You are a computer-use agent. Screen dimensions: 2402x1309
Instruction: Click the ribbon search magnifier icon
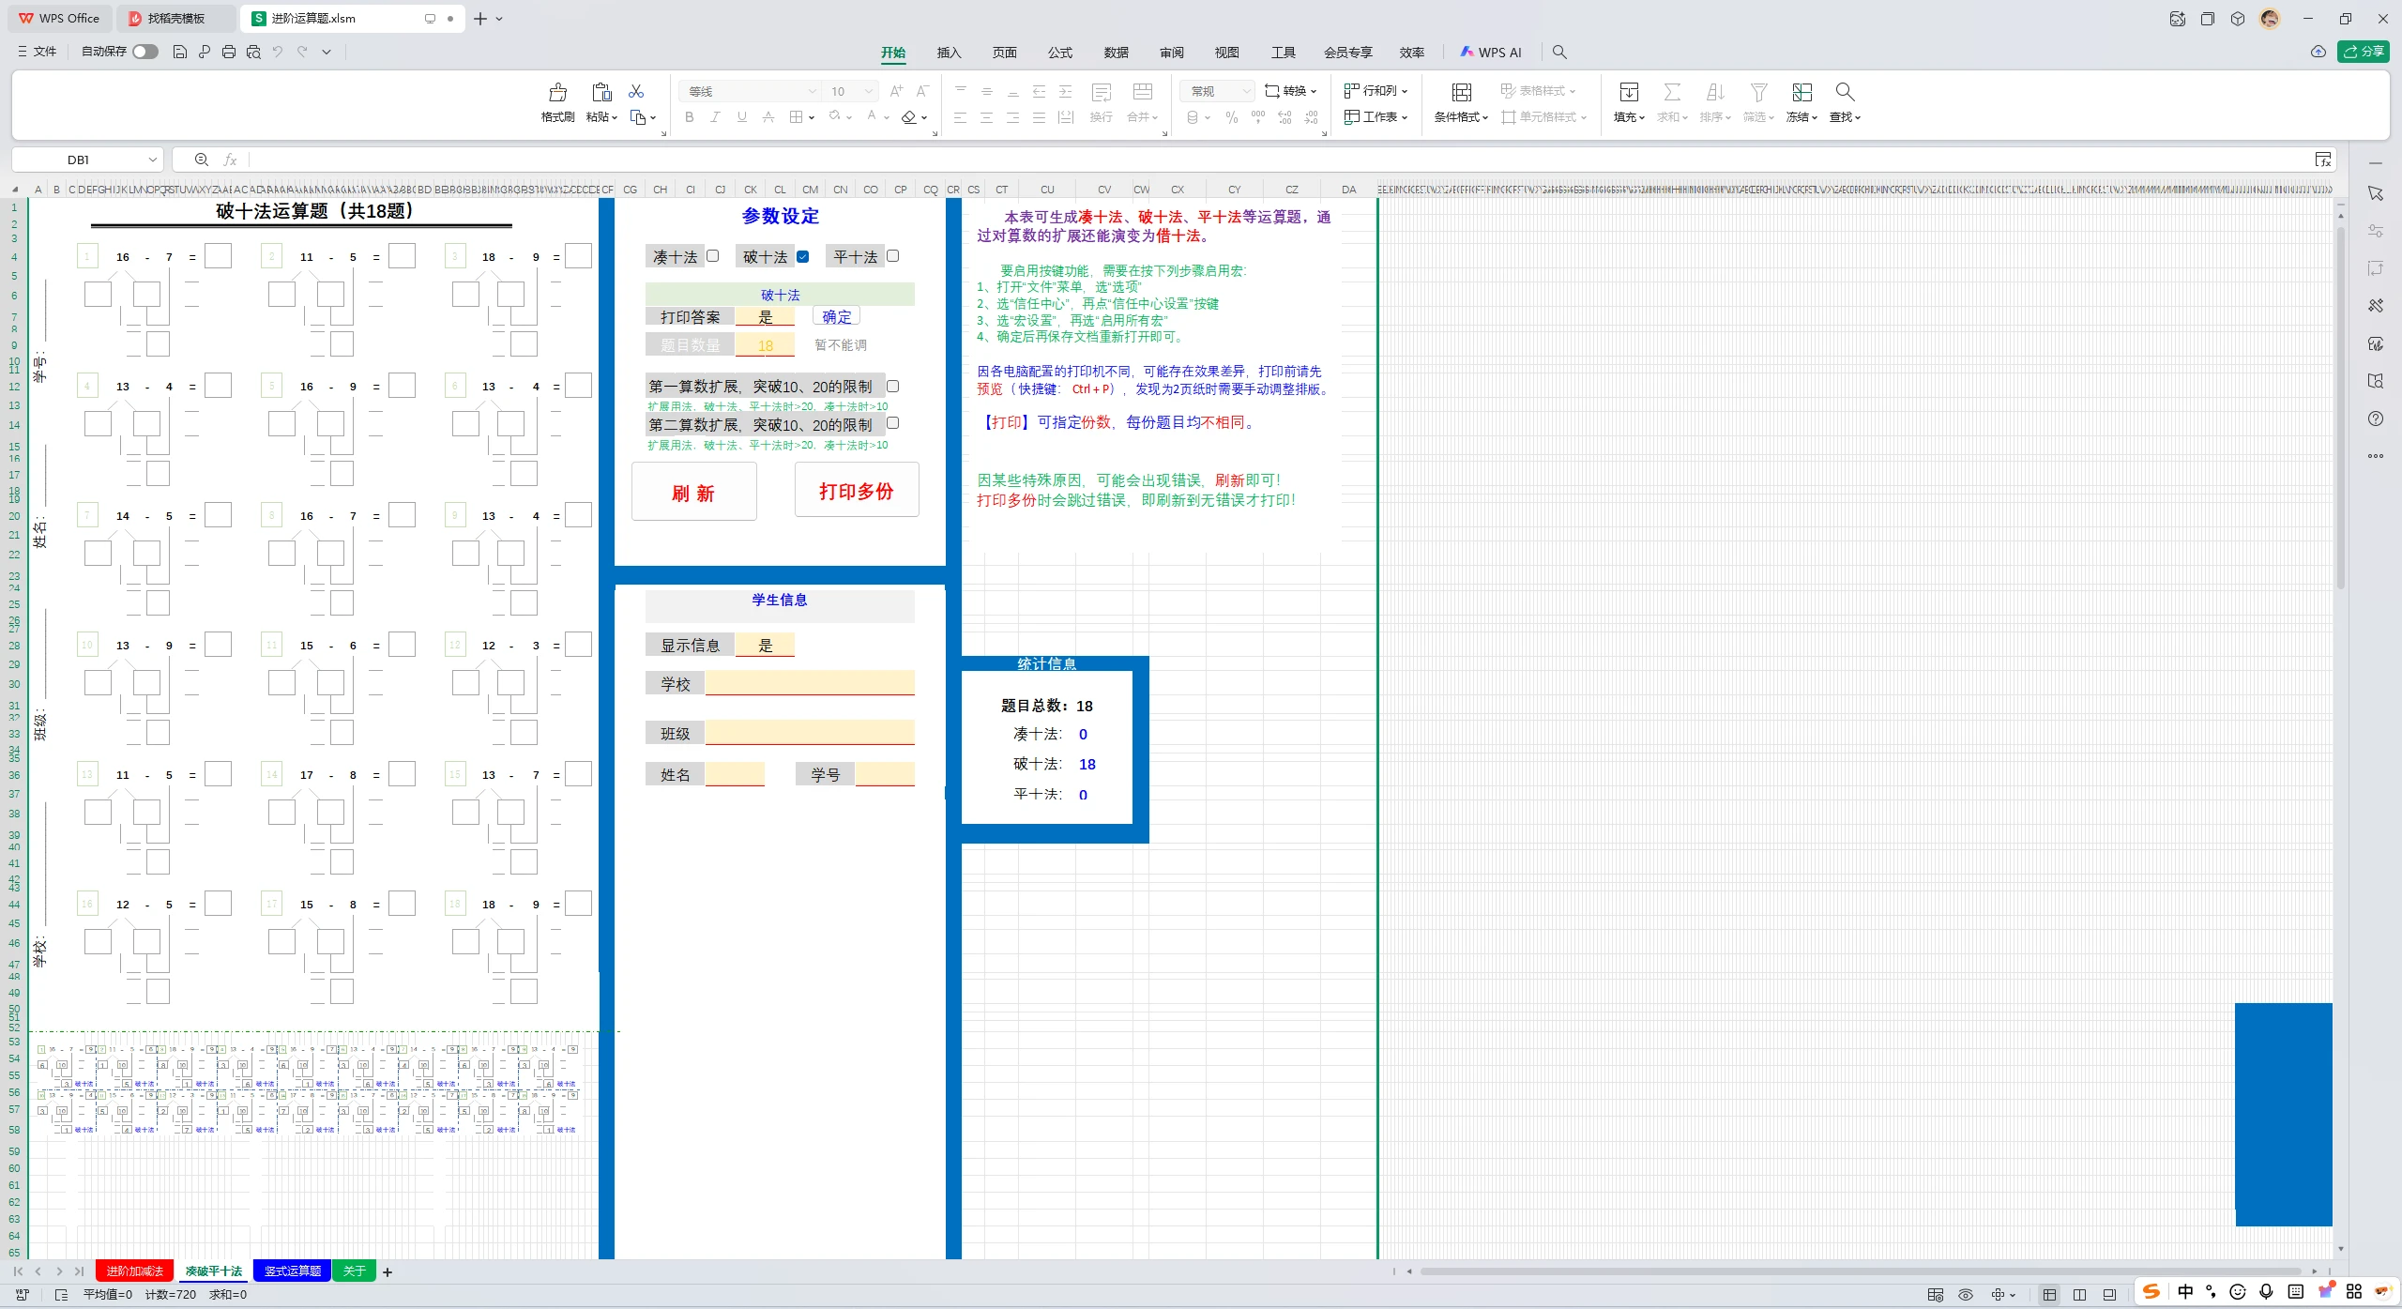pos(1559,53)
